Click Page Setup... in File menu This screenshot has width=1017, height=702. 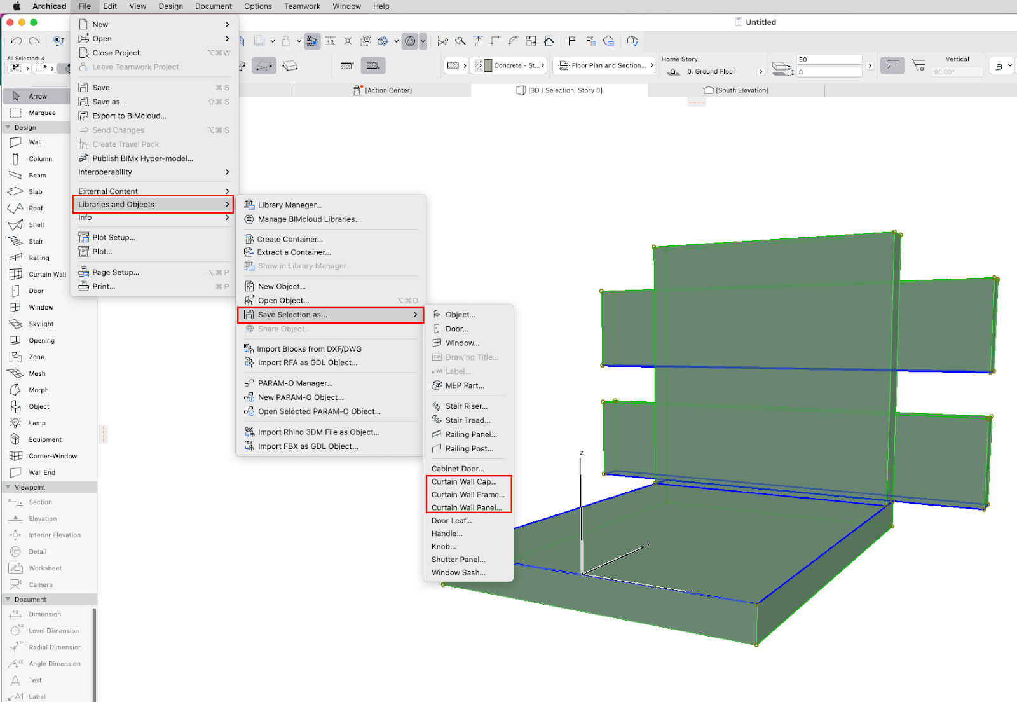(116, 272)
